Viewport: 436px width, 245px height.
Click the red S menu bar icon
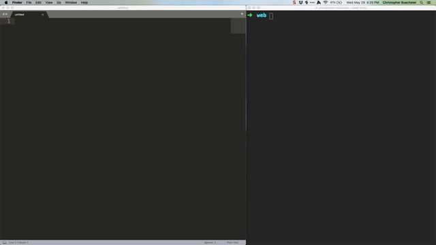[x=294, y=3]
